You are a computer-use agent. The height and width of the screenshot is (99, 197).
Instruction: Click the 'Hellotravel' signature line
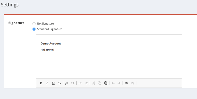pyautogui.click(x=47, y=50)
